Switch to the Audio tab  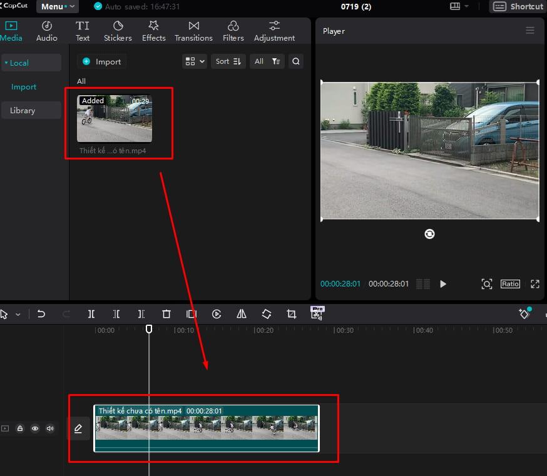point(46,30)
